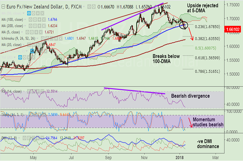Toggle visibility eye for the main EURNZD series
Screen dimensions: 243x161
[89, 7]
